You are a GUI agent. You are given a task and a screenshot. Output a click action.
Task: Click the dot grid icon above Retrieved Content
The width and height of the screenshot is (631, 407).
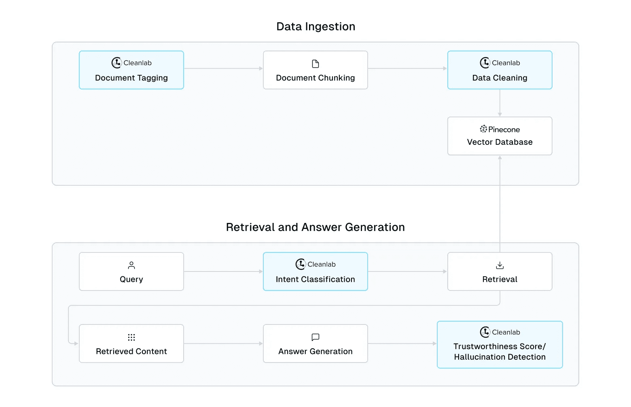131,337
